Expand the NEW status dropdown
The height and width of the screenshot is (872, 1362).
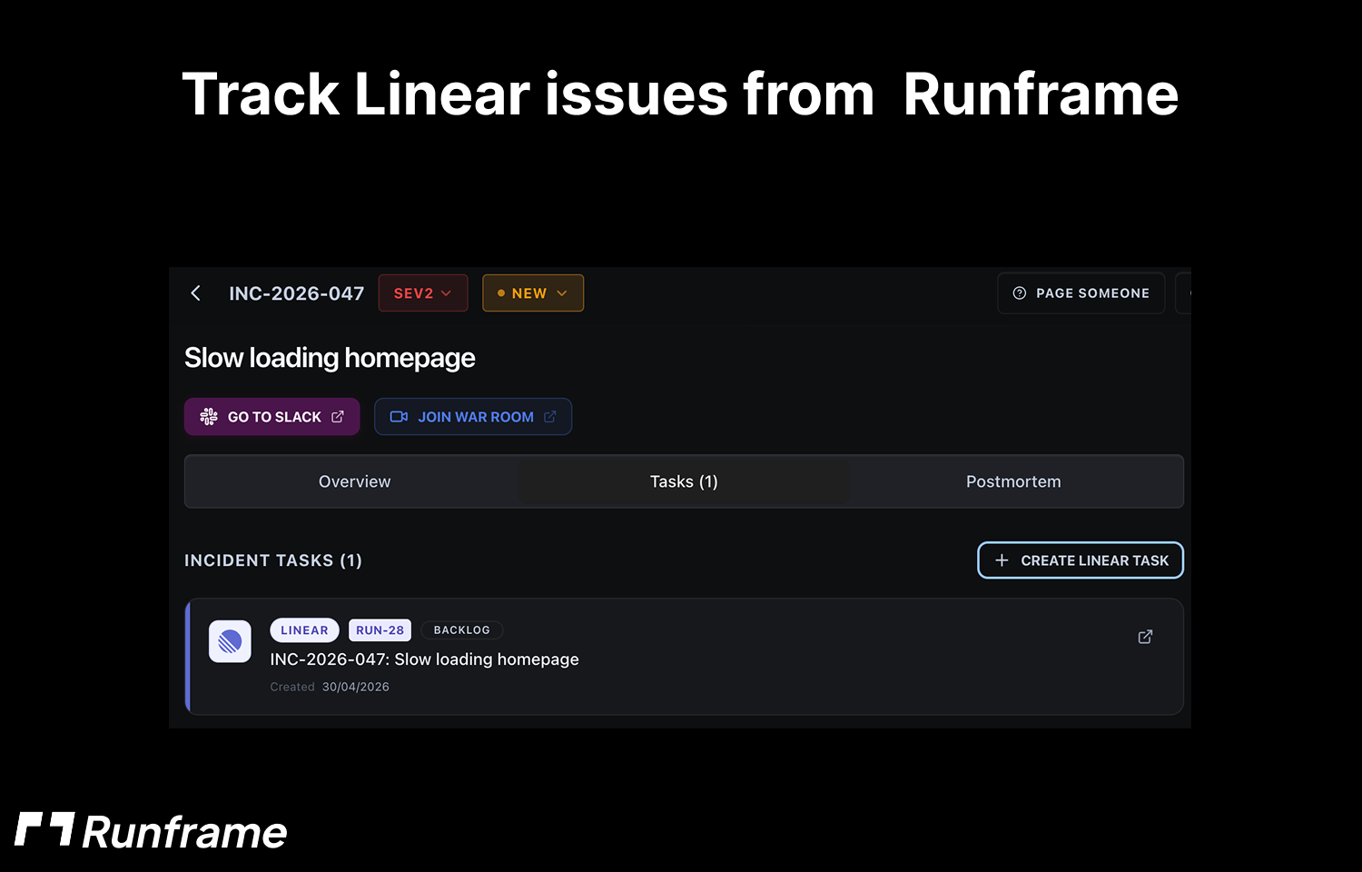click(533, 292)
